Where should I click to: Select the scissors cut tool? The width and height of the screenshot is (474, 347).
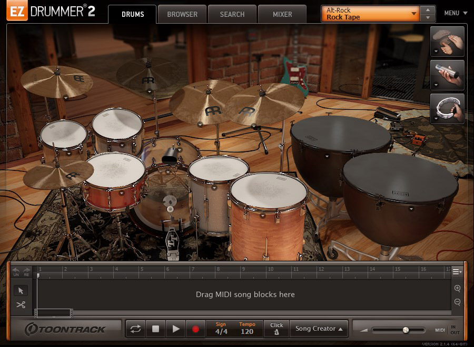pyautogui.click(x=21, y=305)
